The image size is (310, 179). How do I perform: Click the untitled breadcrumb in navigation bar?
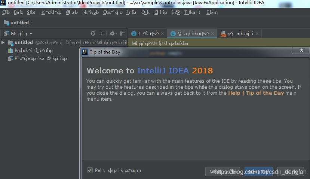pyautogui.click(x=19, y=22)
